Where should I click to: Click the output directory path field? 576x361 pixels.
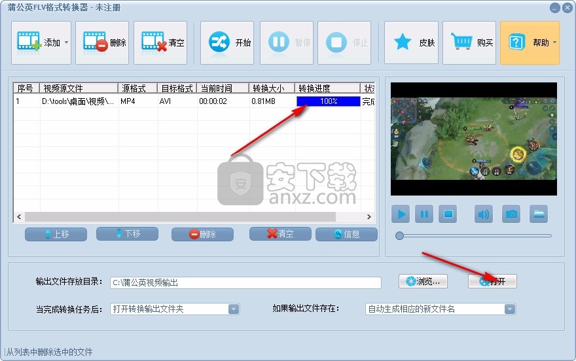pos(245,283)
